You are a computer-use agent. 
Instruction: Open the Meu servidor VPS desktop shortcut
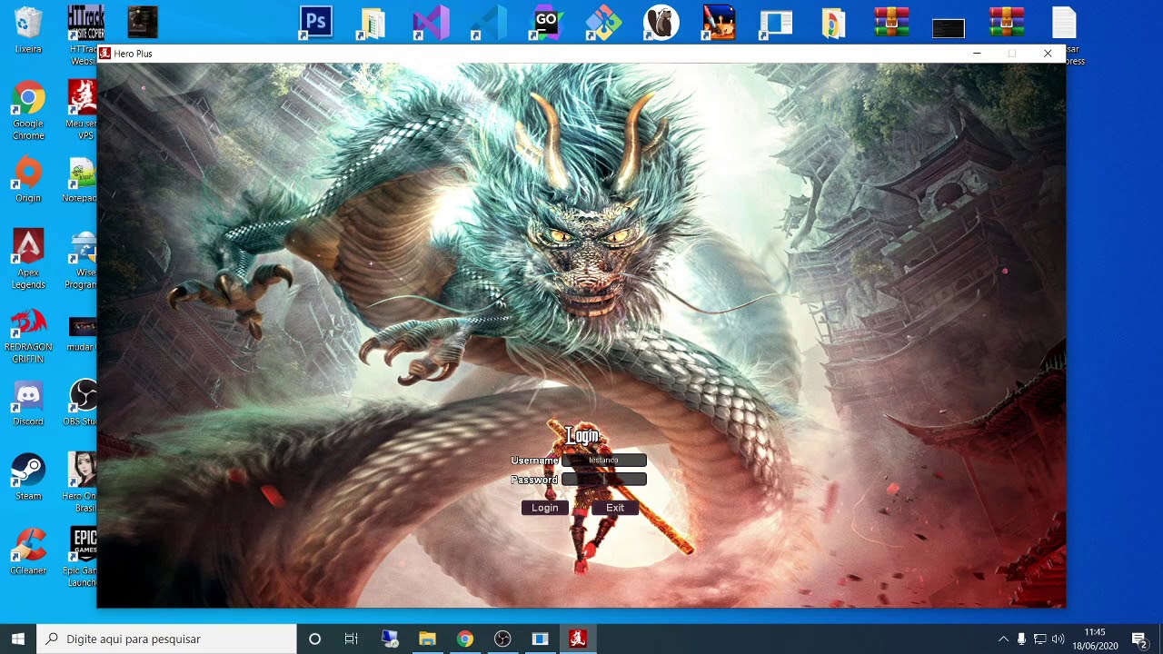coord(84,110)
